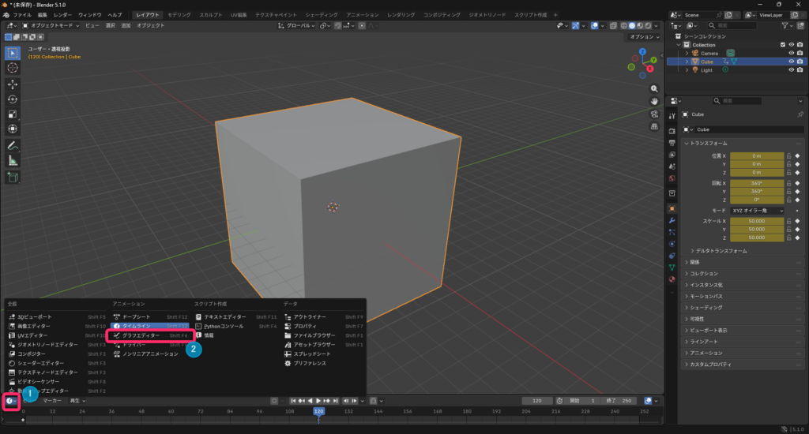Uncheck the Collection exclude checkbox in outliner
The height and width of the screenshot is (434, 809).
click(x=783, y=45)
